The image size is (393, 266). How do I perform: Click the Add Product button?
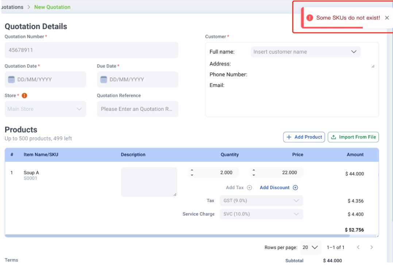(x=304, y=137)
